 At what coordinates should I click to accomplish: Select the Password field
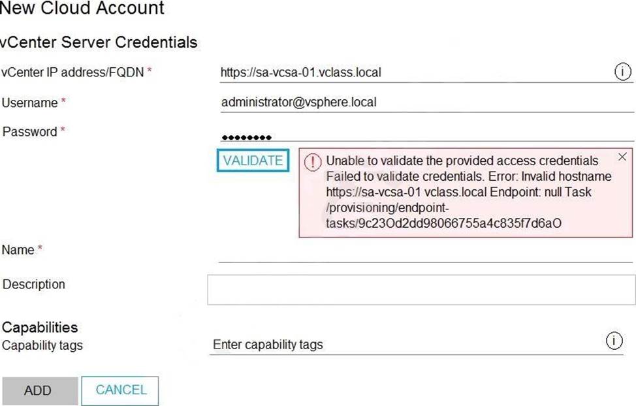(426, 133)
